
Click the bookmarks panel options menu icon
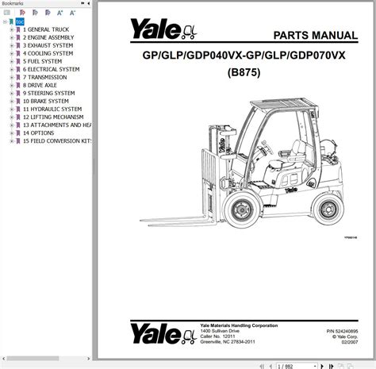pyautogui.click(x=82, y=3)
